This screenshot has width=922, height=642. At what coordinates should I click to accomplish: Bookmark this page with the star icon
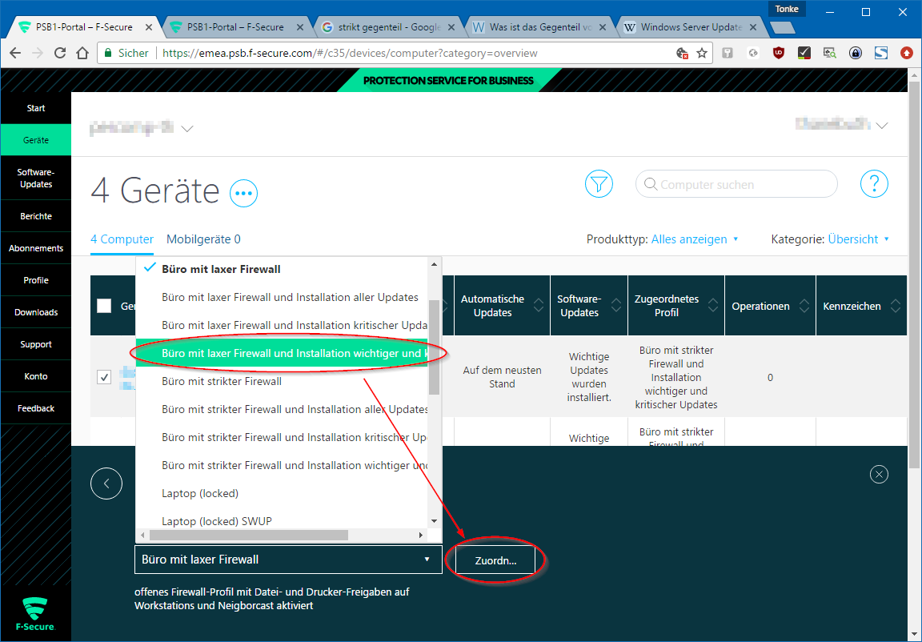tap(701, 53)
